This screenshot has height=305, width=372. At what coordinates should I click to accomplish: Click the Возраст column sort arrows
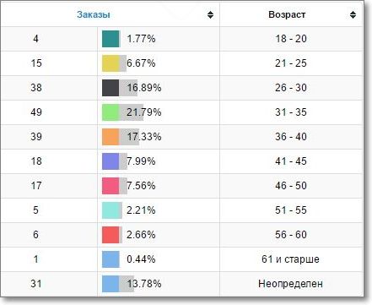pyautogui.click(x=353, y=14)
